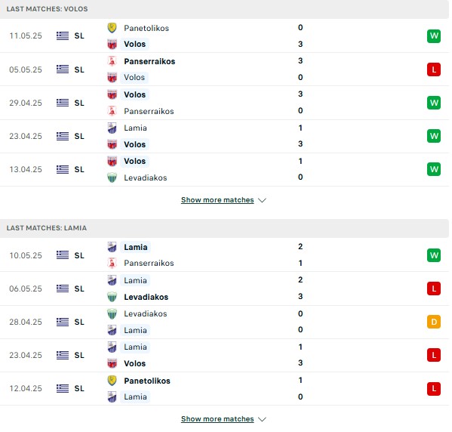Click Last Matches: Volos section header
The height and width of the screenshot is (432, 452).
(224, 9)
